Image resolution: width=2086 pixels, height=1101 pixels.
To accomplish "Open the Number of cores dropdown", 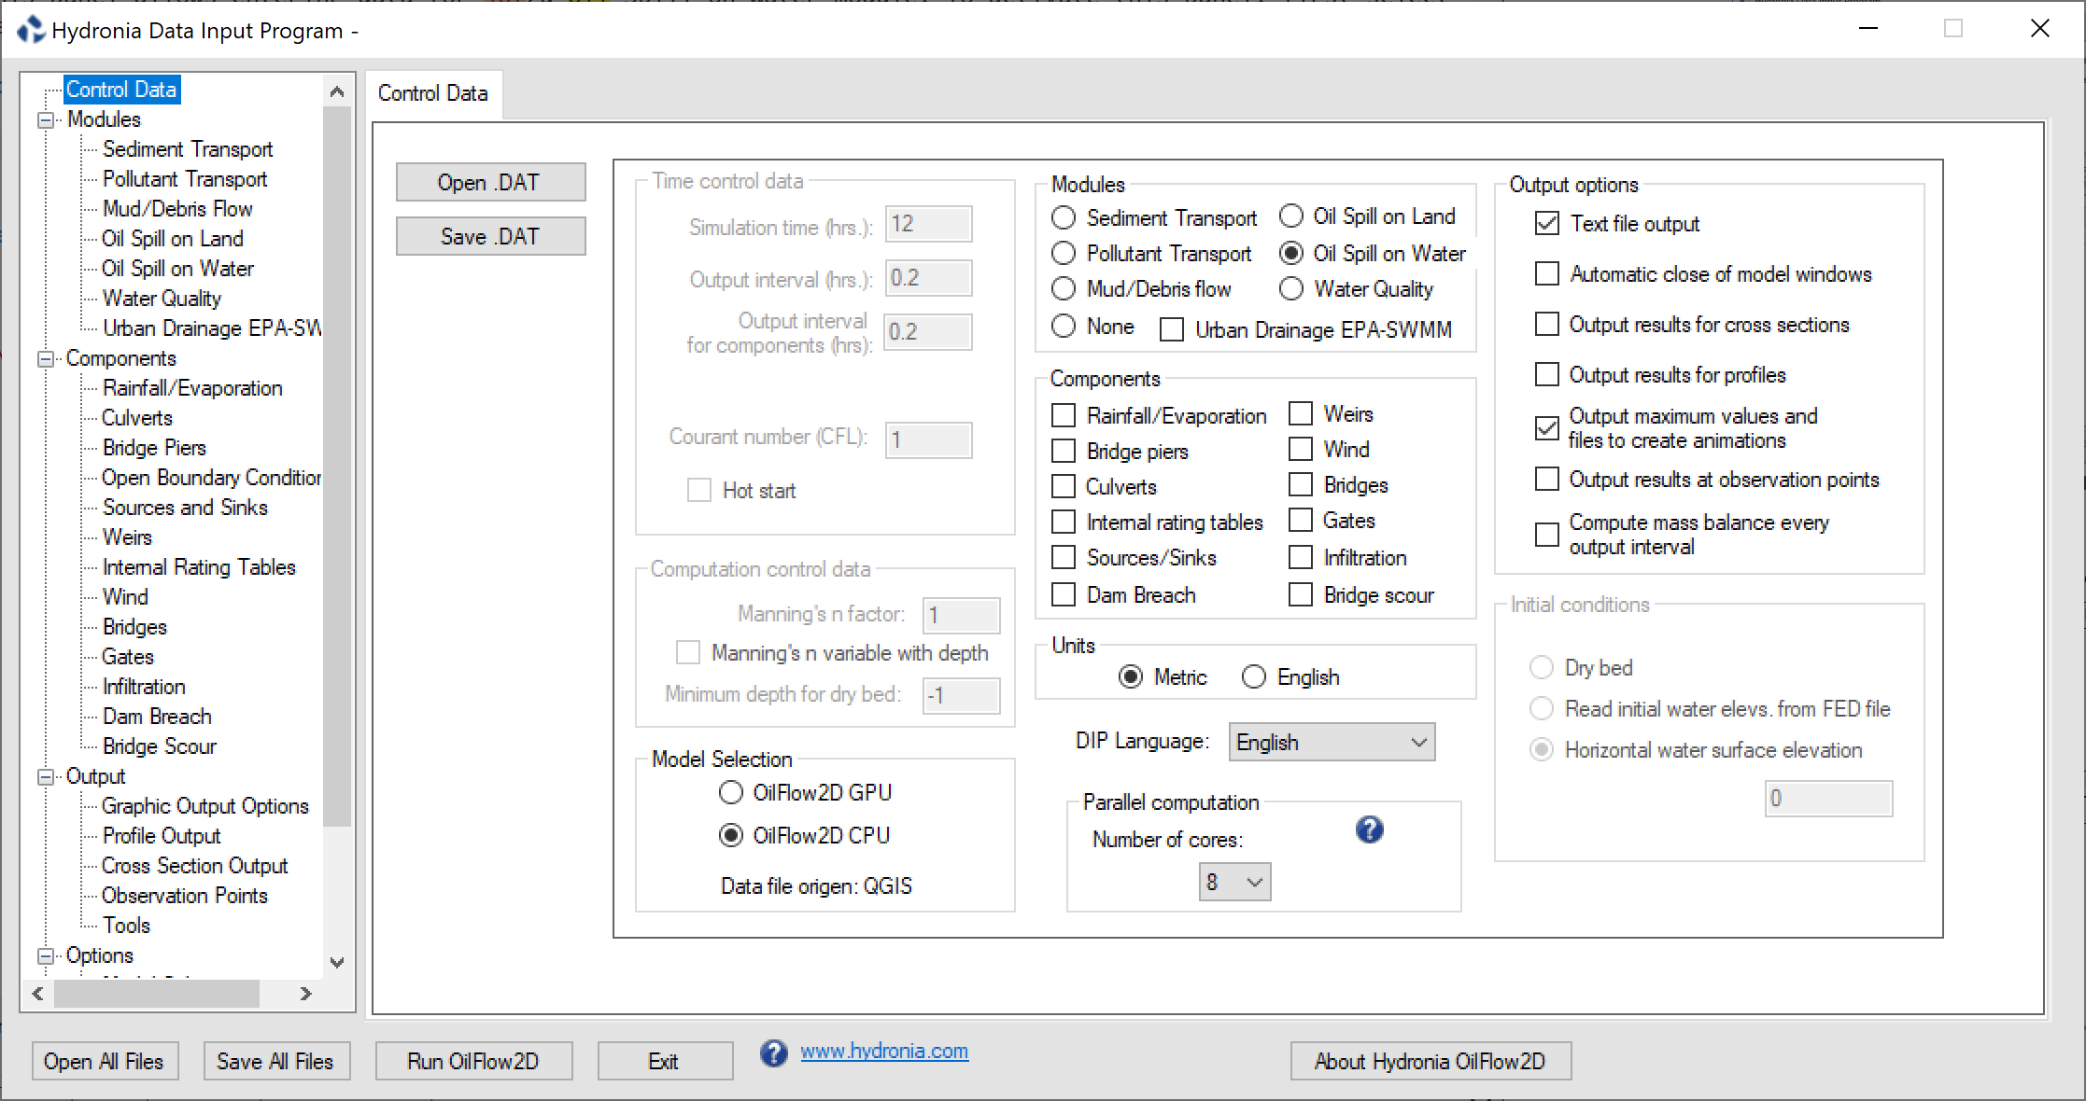I will [x=1234, y=882].
